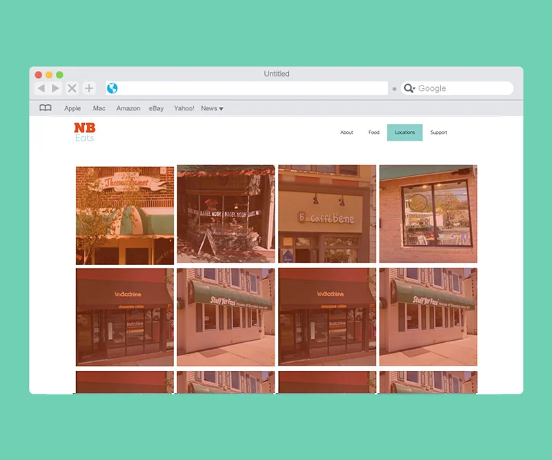Image resolution: width=552 pixels, height=460 pixels.
Task: Open the Thomas Sweet location photo
Action: (x=125, y=215)
